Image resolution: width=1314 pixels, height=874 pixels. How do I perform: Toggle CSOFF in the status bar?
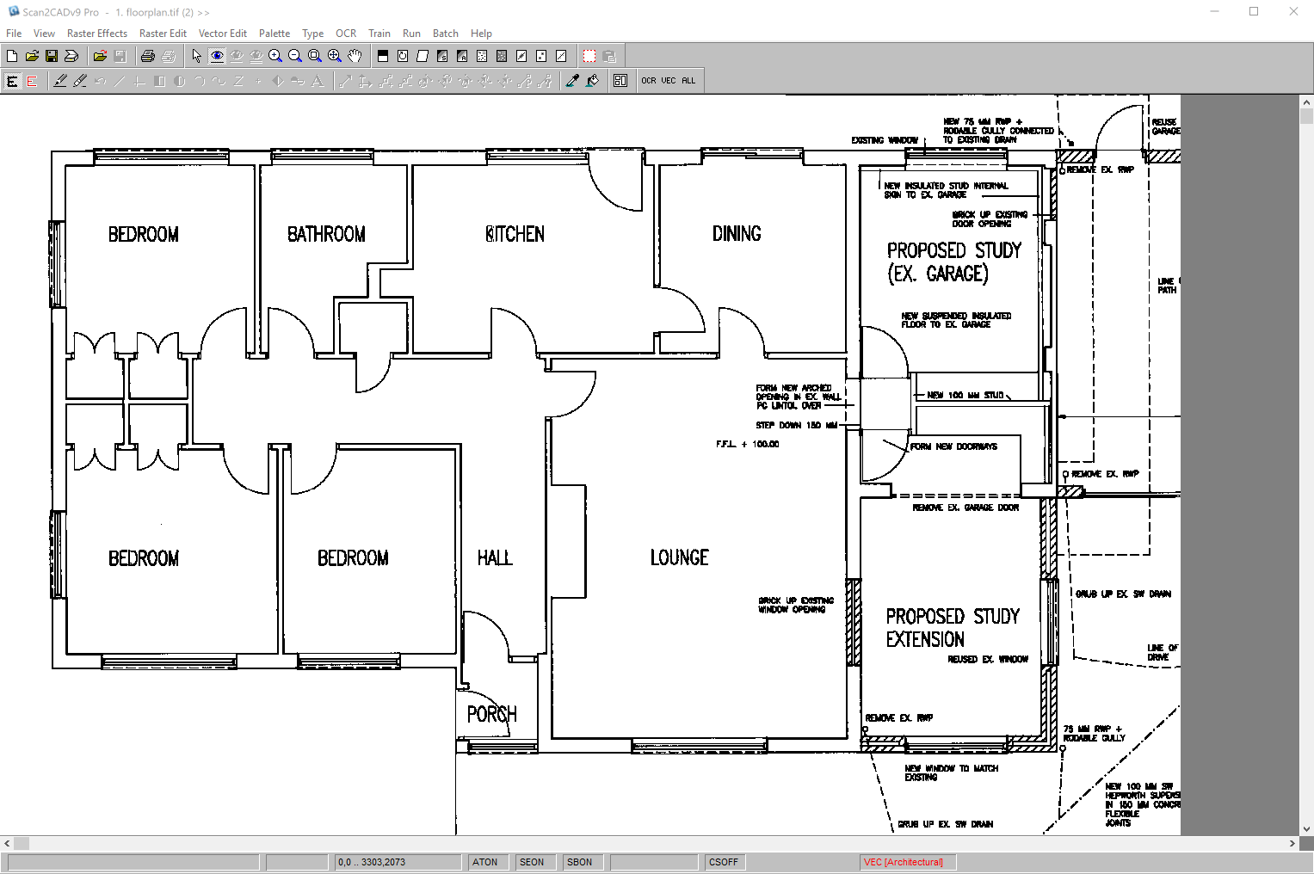[724, 861]
